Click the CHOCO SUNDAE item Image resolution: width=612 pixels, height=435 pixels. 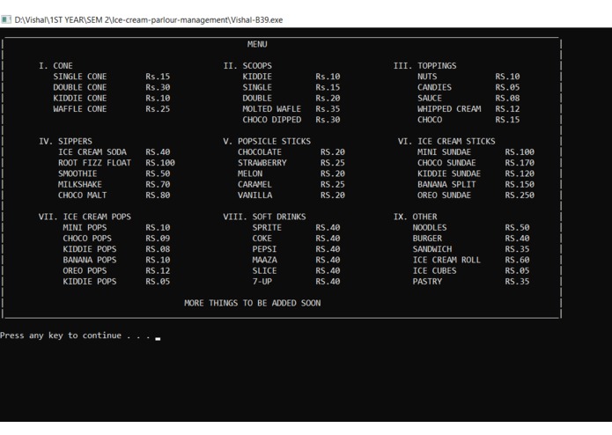click(446, 163)
